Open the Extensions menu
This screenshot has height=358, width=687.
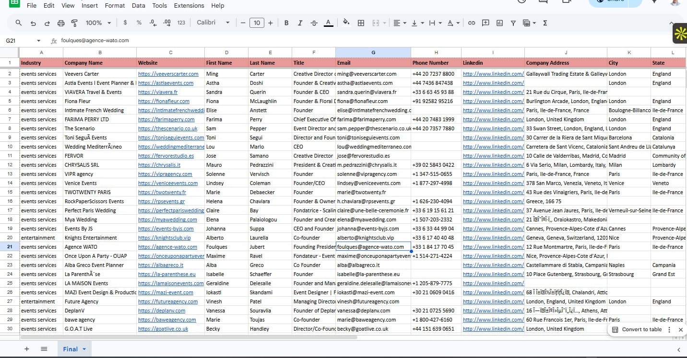(x=189, y=6)
